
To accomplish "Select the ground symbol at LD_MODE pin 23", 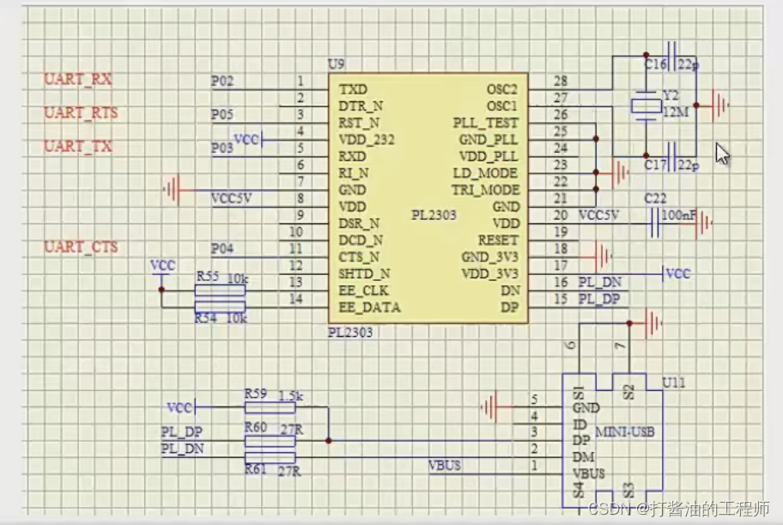I will (x=619, y=173).
